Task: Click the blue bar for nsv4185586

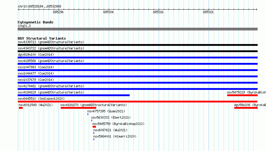Action: pyautogui.click(x=137, y=64)
